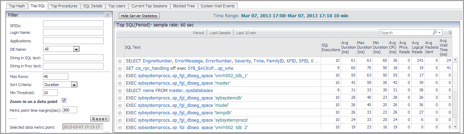Switch to the Top Procedures tab
The image size is (464, 134).
click(x=63, y=6)
